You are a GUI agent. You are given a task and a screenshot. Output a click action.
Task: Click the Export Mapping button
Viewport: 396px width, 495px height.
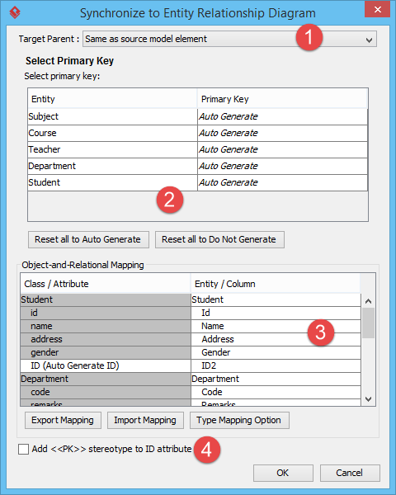[x=63, y=420]
